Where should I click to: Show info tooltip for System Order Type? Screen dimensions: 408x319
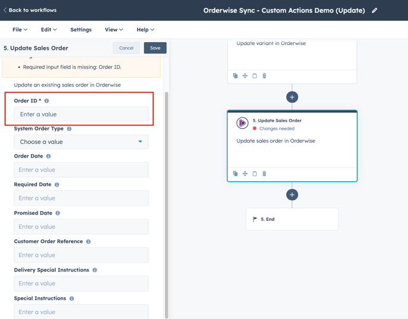69,129
